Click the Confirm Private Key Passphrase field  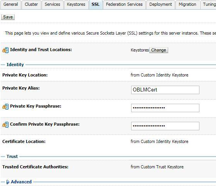tap(165, 126)
